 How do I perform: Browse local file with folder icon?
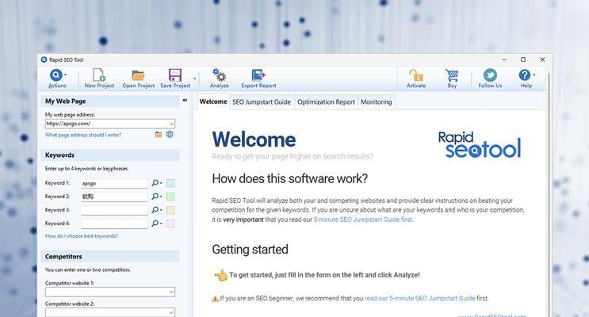pos(159,135)
